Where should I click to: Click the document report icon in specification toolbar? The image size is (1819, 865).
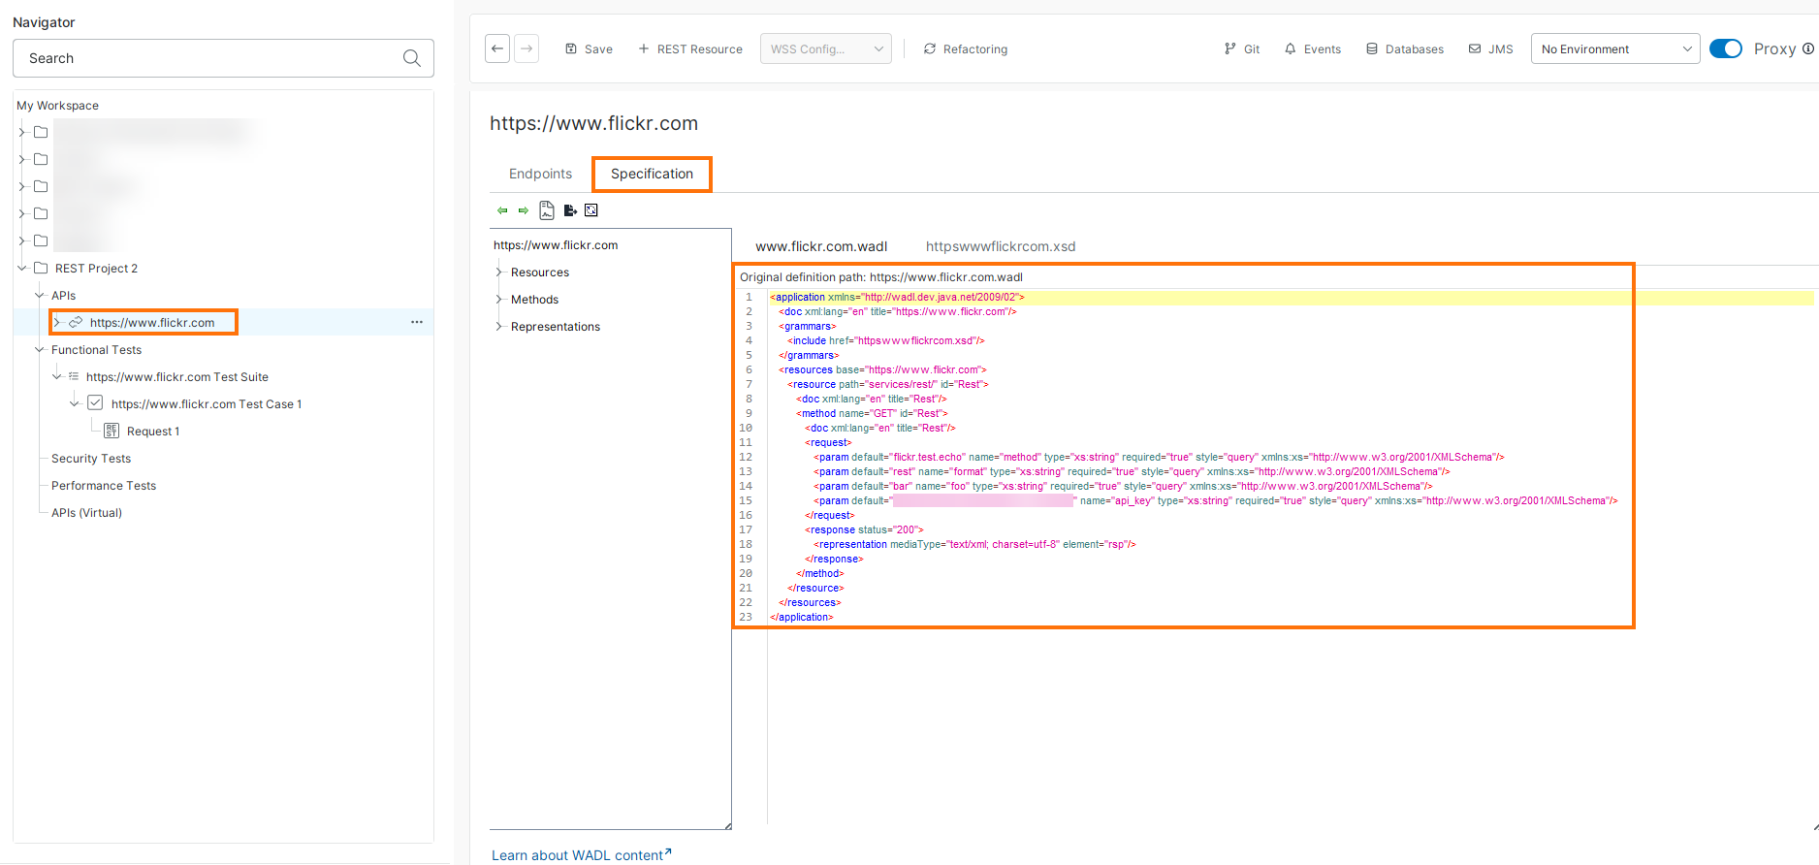tap(547, 210)
